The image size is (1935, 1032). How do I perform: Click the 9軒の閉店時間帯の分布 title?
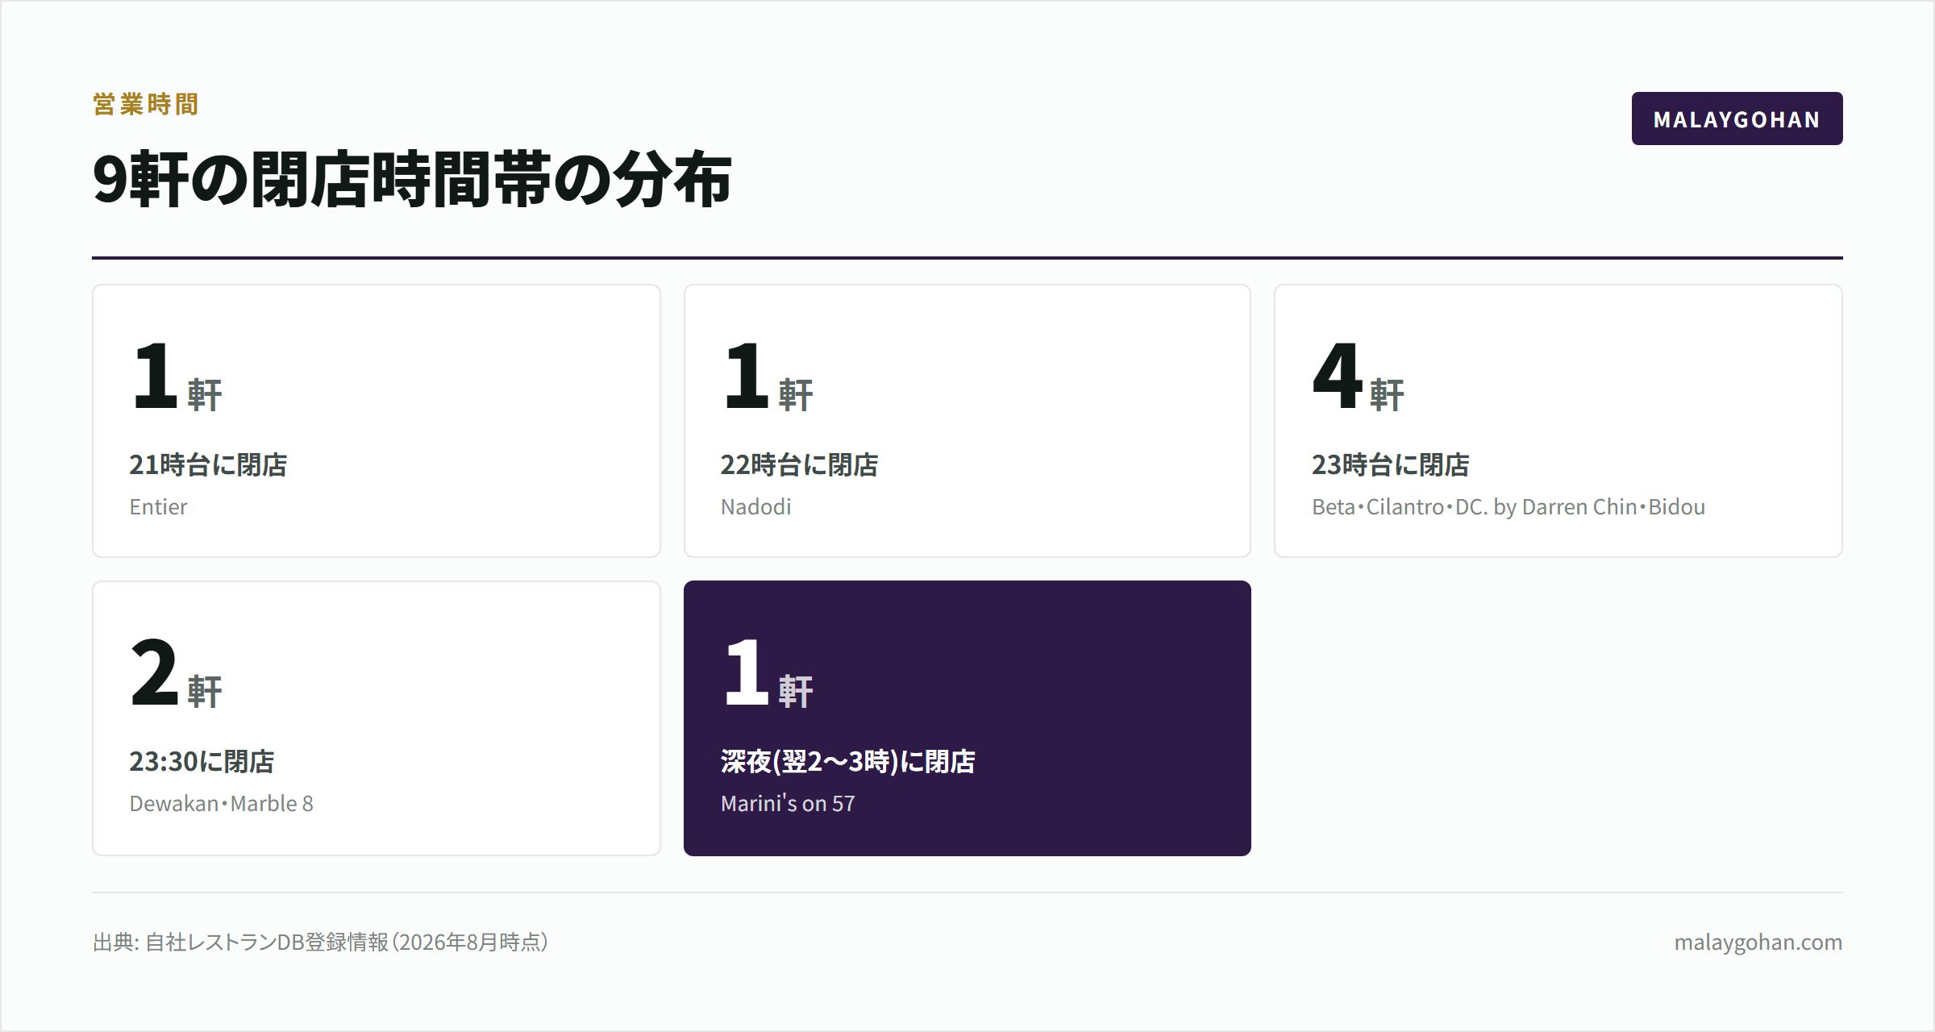(x=412, y=179)
